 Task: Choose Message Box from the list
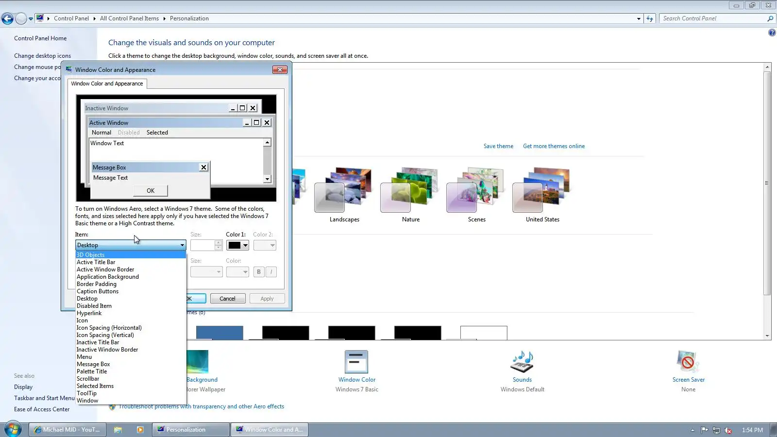131,364
